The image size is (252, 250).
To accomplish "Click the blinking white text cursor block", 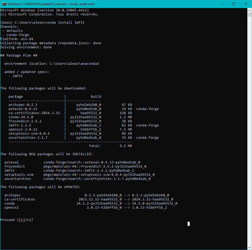I will pos(189,224).
